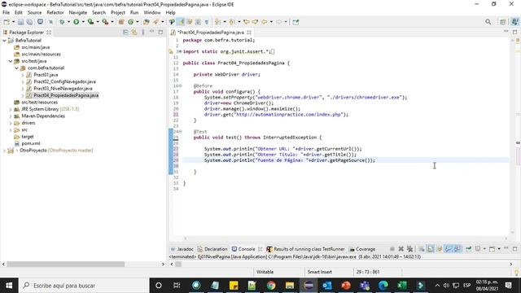Select Pract03_NivelNavegador.java file
The image size is (521, 293).
pyautogui.click(x=63, y=89)
